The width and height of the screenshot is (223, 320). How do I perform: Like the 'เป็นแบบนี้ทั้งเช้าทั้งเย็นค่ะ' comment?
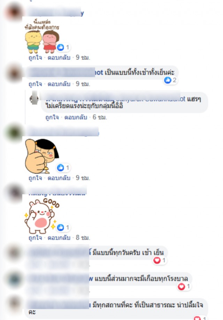pos(35,84)
